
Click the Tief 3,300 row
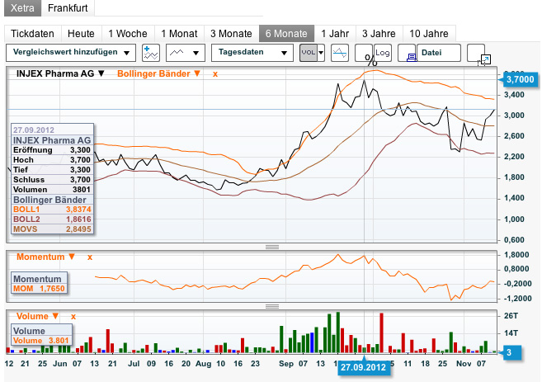click(52, 170)
